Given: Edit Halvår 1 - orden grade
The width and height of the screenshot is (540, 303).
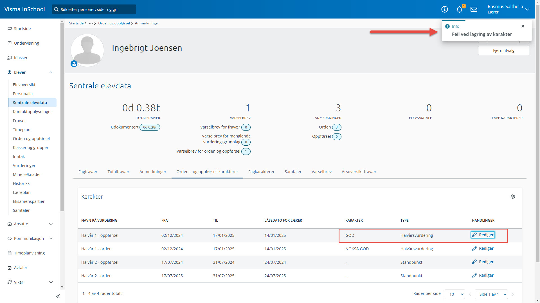Looking at the screenshot, I should pyautogui.click(x=483, y=248).
